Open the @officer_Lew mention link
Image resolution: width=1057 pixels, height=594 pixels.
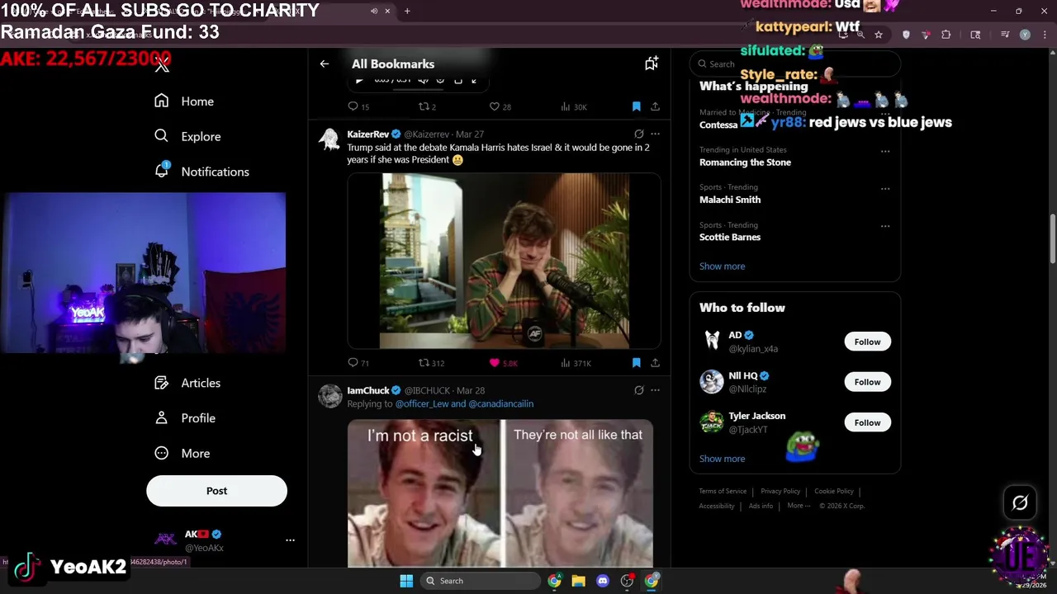tap(421, 404)
